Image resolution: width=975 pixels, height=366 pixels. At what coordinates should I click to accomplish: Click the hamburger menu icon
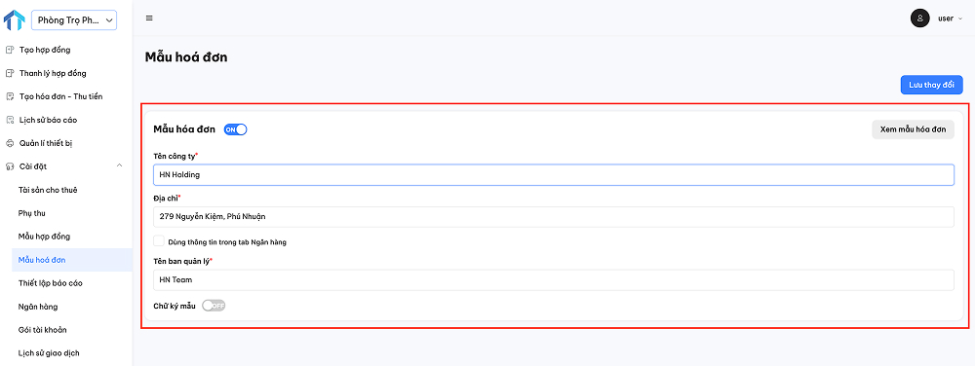point(149,18)
